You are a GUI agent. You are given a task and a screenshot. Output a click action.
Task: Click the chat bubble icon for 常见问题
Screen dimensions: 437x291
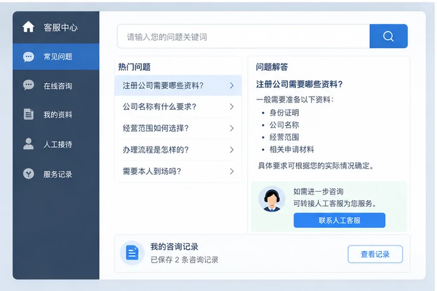(28, 57)
